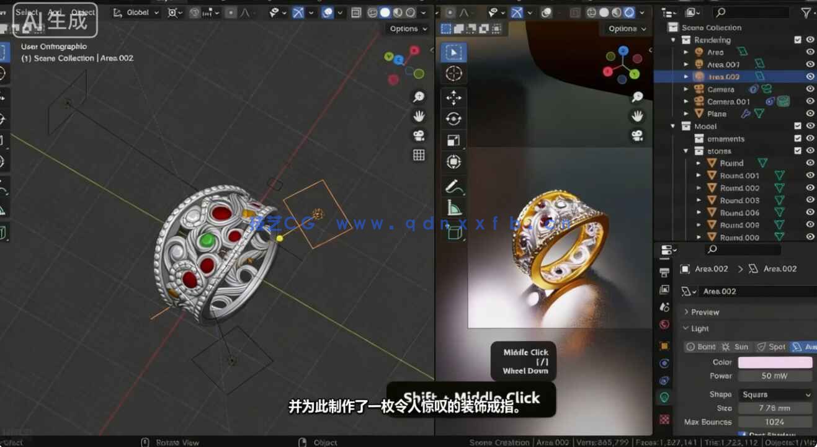The height and width of the screenshot is (447, 817).
Task: Disable the Rendering collection checkbox
Action: (798, 39)
